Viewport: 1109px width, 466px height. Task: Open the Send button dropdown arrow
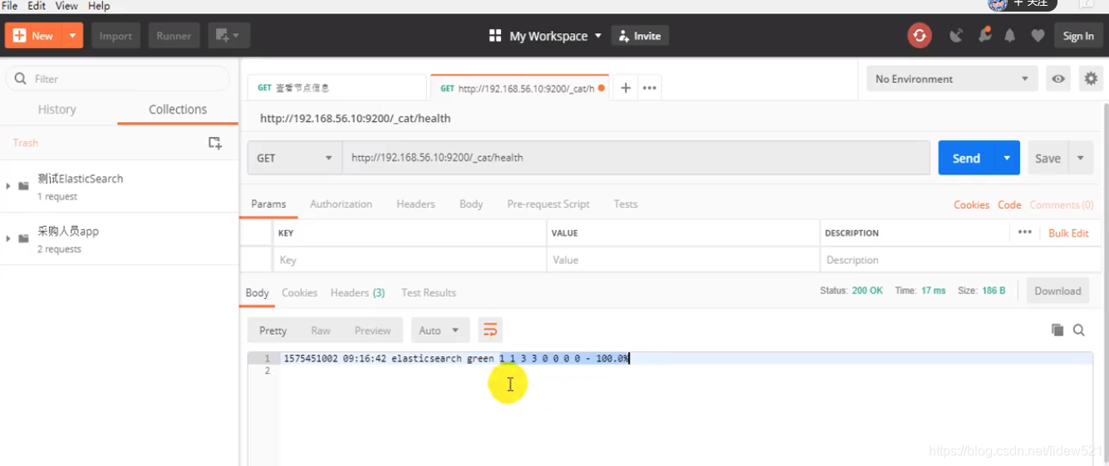pos(1007,158)
